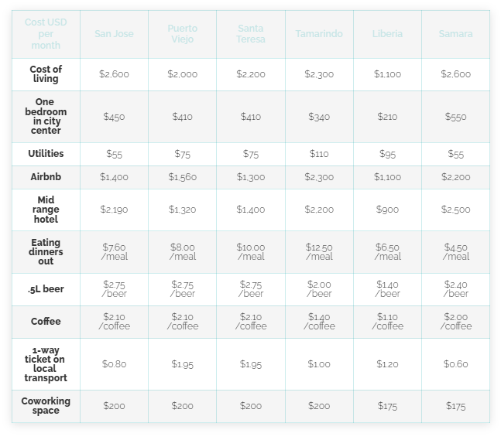The height and width of the screenshot is (440, 501).
Task: Select the Utilities row label
Action: pyautogui.click(x=46, y=154)
